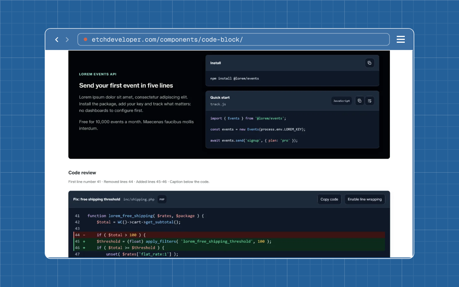Image resolution: width=459 pixels, height=287 pixels.
Task: Toggle line wrapping icon in the Quick start block
Action: click(369, 101)
